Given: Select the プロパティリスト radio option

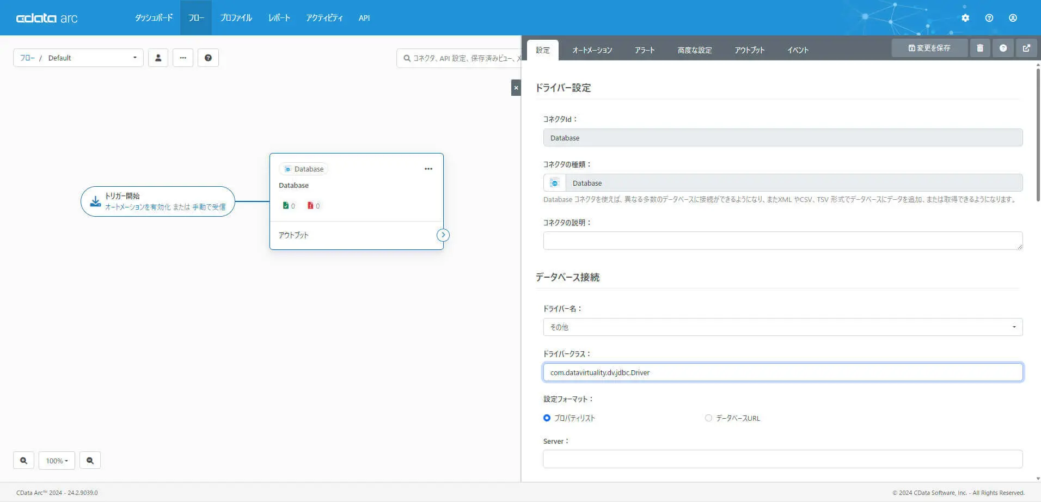Looking at the screenshot, I should tap(547, 418).
